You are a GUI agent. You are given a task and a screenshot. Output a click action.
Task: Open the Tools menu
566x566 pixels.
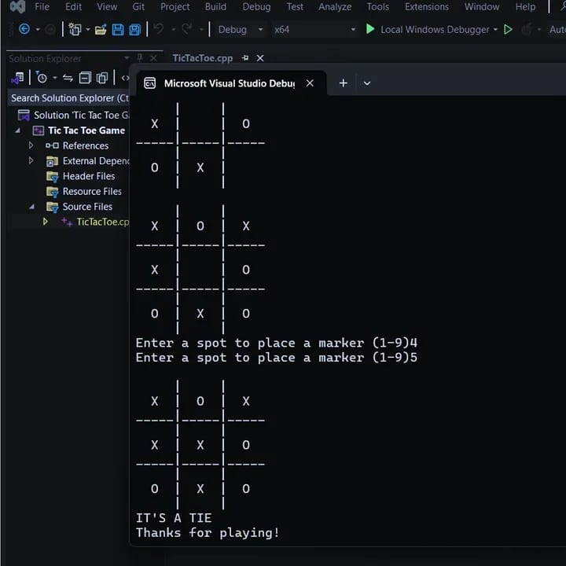(378, 7)
